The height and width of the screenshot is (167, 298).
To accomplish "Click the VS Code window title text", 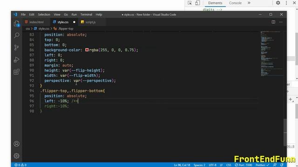I will pos(149,14).
